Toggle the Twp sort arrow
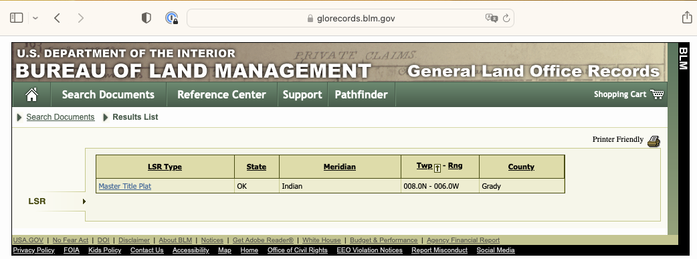This screenshot has height=259, width=697. [437, 167]
